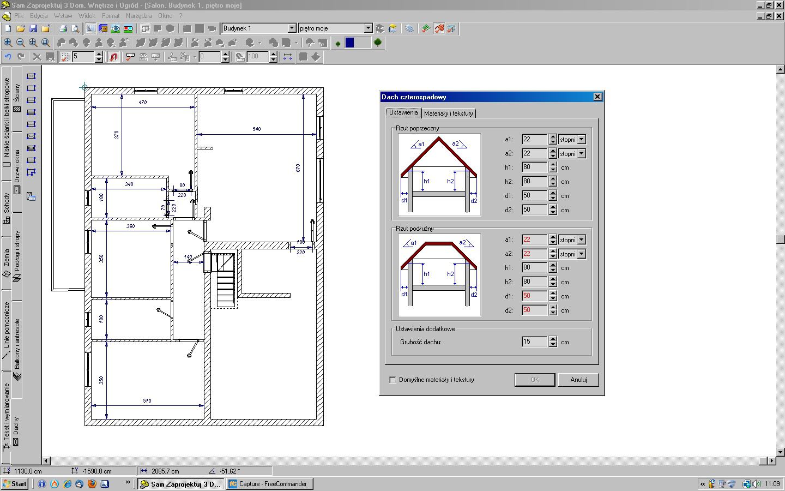785x491 pixels.
Task: Click the eye 3D view icon
Action: [x=116, y=28]
